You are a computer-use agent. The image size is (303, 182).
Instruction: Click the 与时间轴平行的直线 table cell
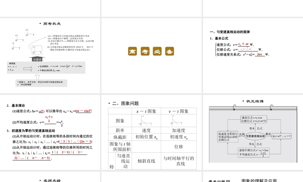point(178,161)
